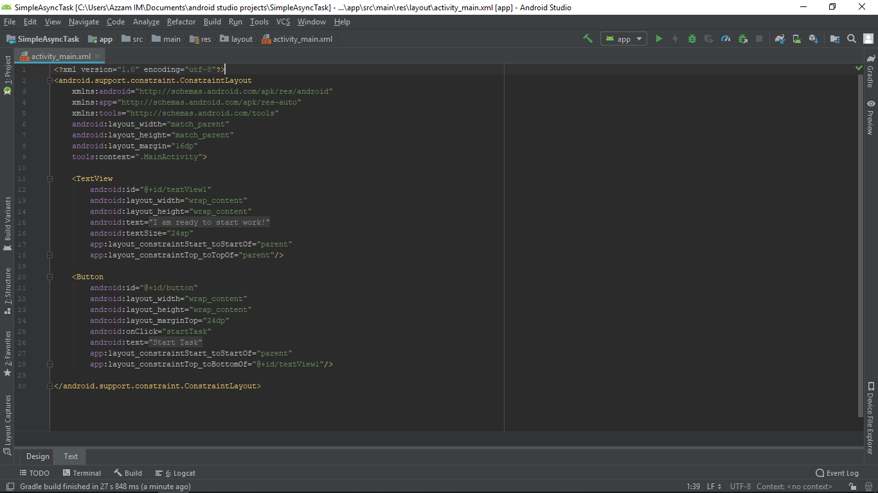Toggle the Z: Structure side panel

click(7, 291)
